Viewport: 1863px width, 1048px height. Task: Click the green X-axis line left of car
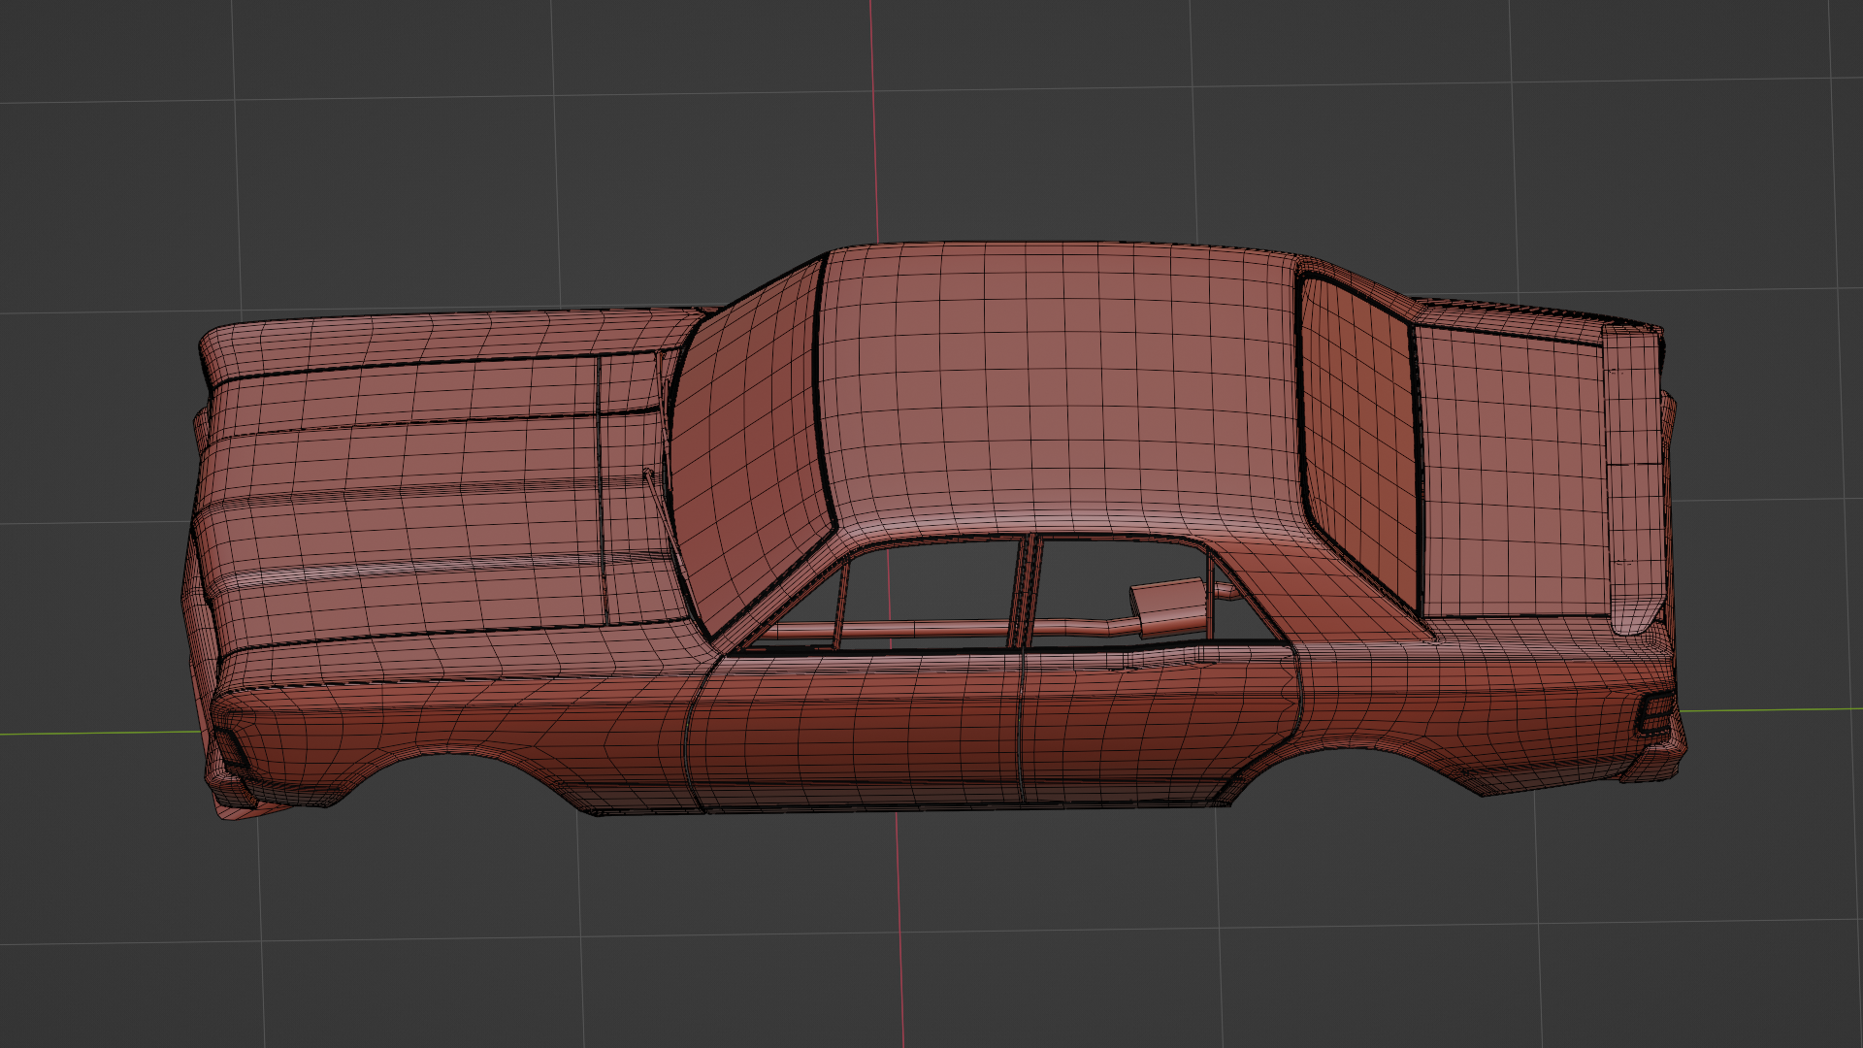(x=97, y=733)
